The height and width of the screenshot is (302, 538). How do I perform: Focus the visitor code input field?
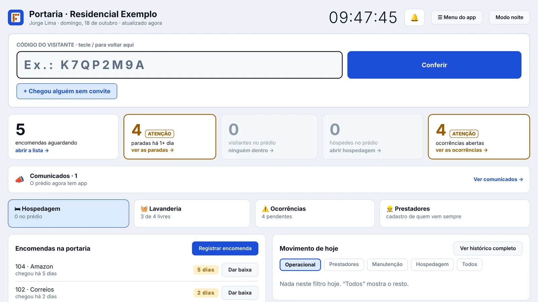(x=180, y=65)
